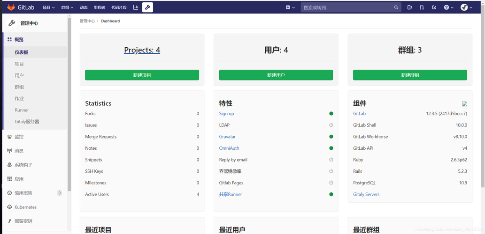This screenshot has width=485, height=234.
Task: Open the Gitaly Servers link
Action: tap(366, 195)
